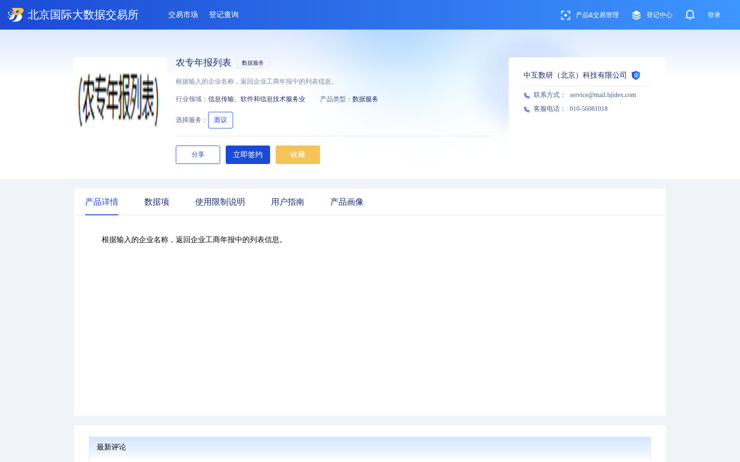Viewport: 740px width, 462px height.
Task: Click email service@mail.bjidex.com
Action: [x=603, y=95]
